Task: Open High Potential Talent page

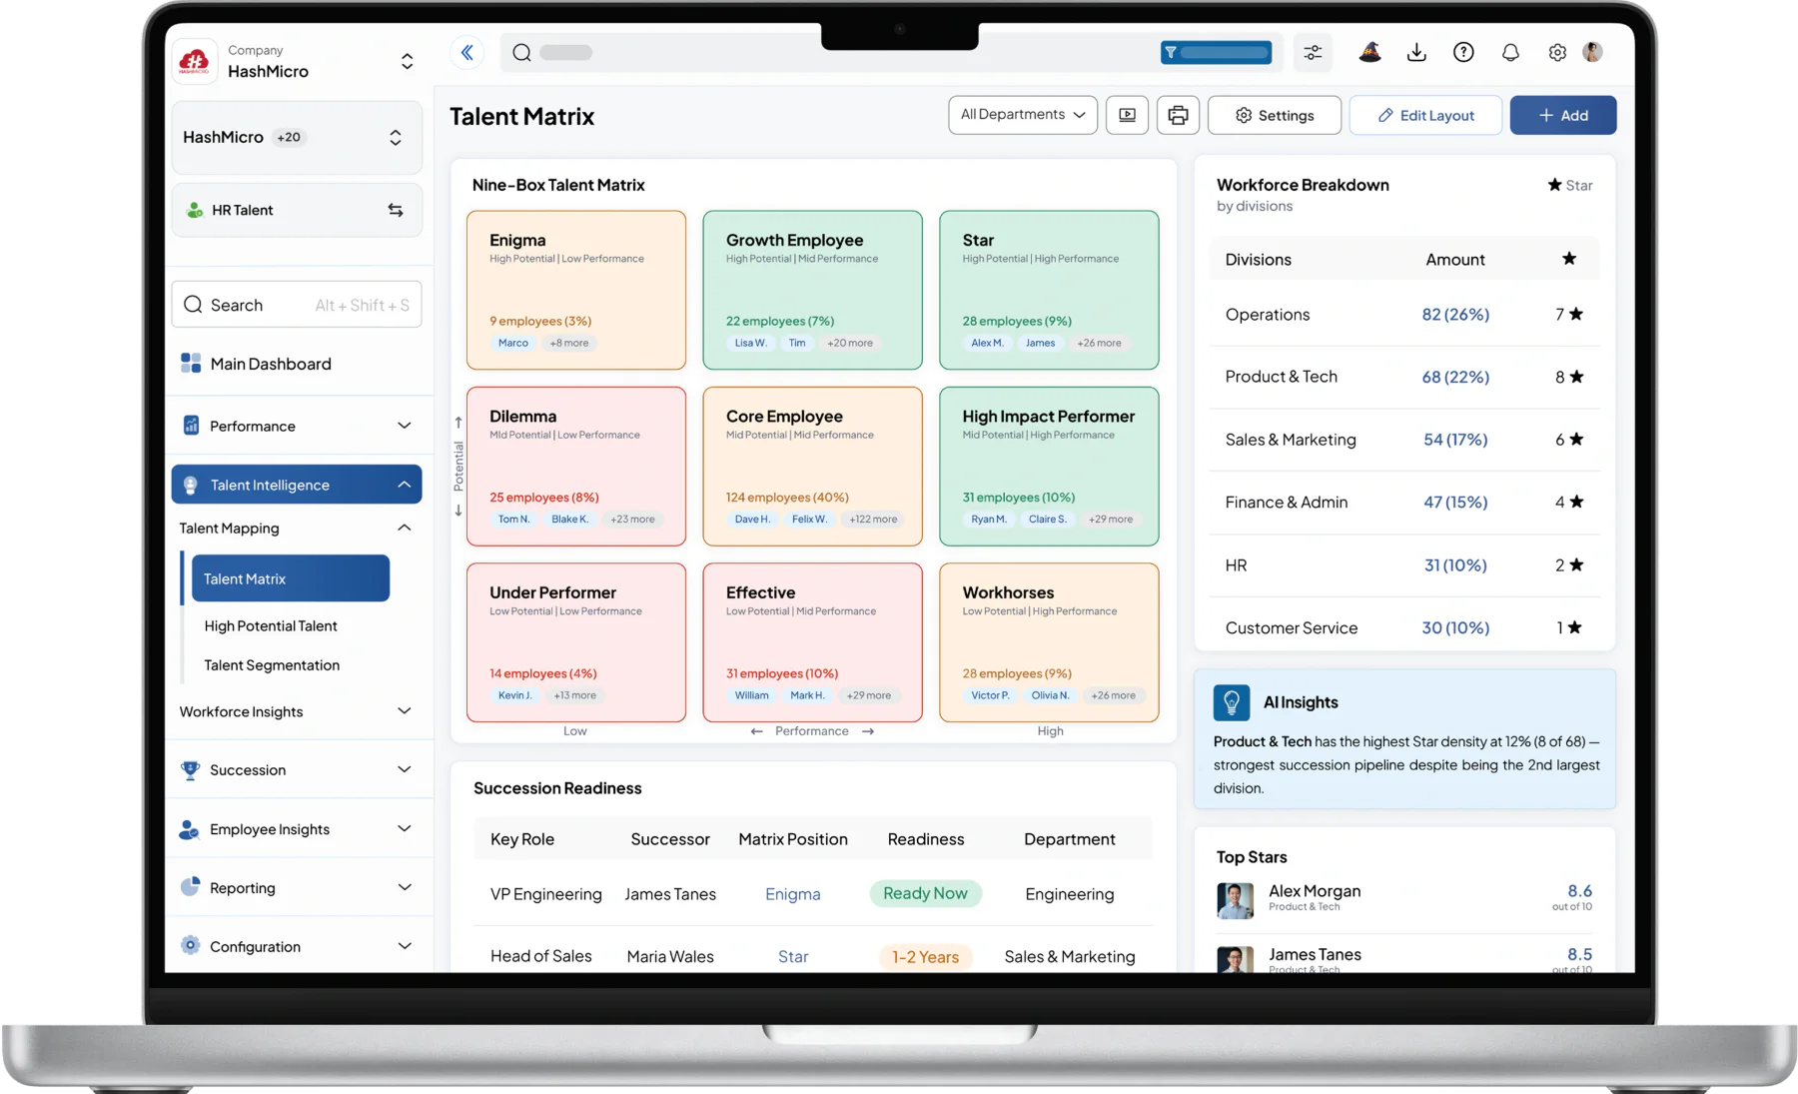Action: click(271, 625)
